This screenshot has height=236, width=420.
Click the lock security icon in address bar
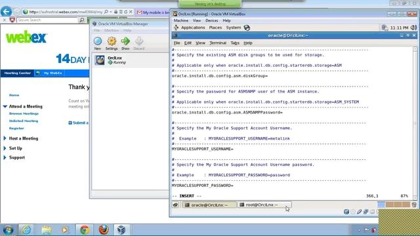(x=115, y=12)
